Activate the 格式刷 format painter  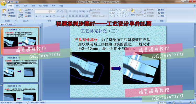pyautogui.click(x=12, y=16)
